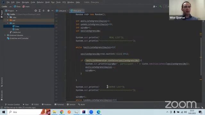Open the Help menu
This screenshot has width=205, height=115.
(x=78, y=2)
